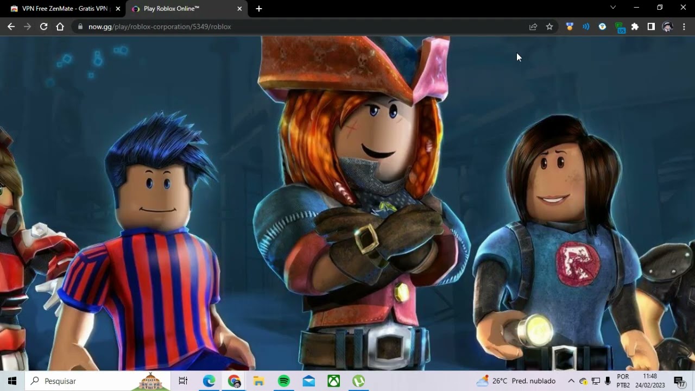Open the clock showing 11:48
Image resolution: width=695 pixels, height=391 pixels.
650,381
